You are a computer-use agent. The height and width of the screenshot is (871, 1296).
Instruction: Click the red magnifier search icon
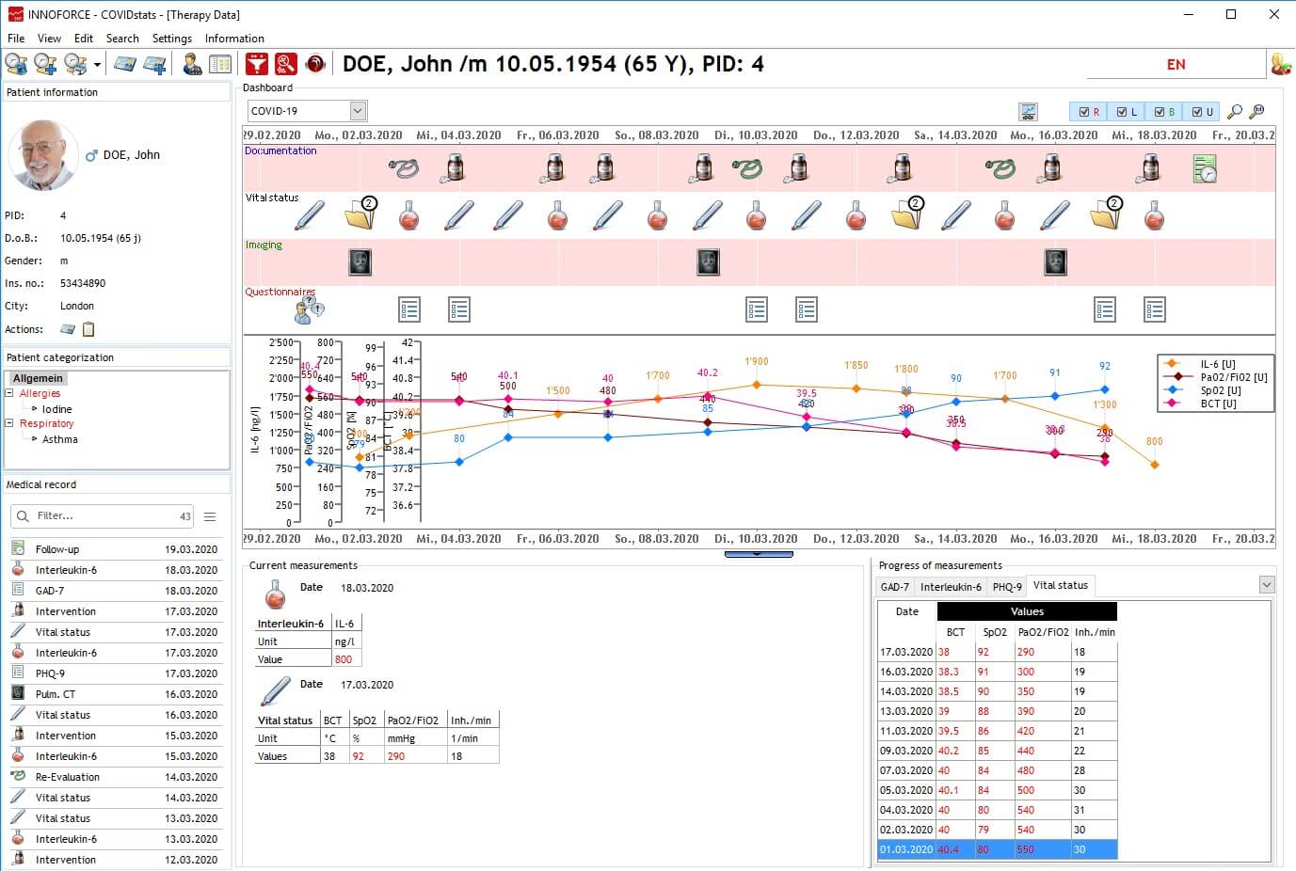286,64
